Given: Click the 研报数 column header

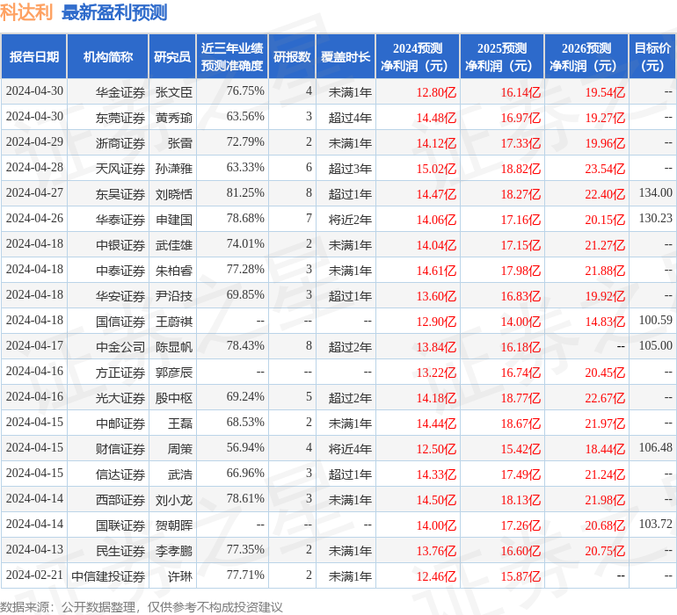Looking at the screenshot, I should pos(292,56).
